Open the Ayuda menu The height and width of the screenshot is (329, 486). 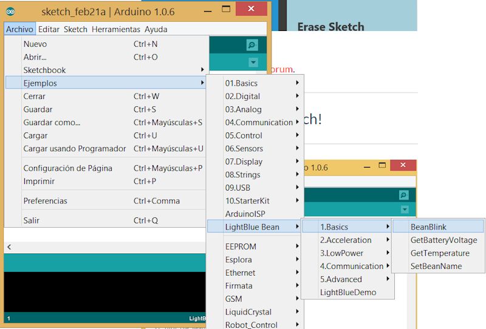[156, 29]
